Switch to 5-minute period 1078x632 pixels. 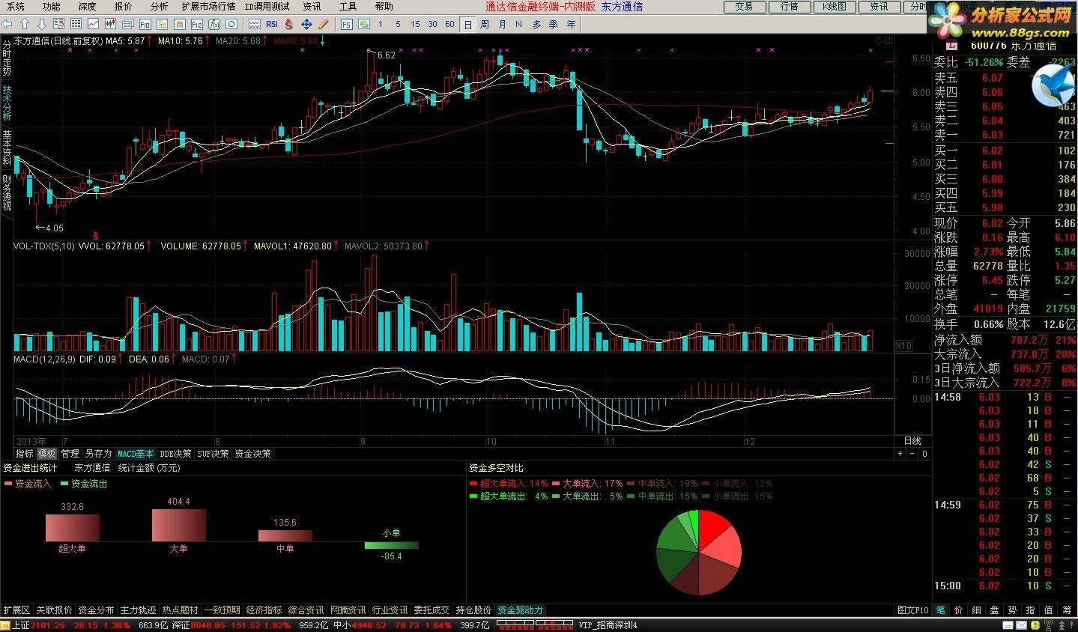(397, 25)
